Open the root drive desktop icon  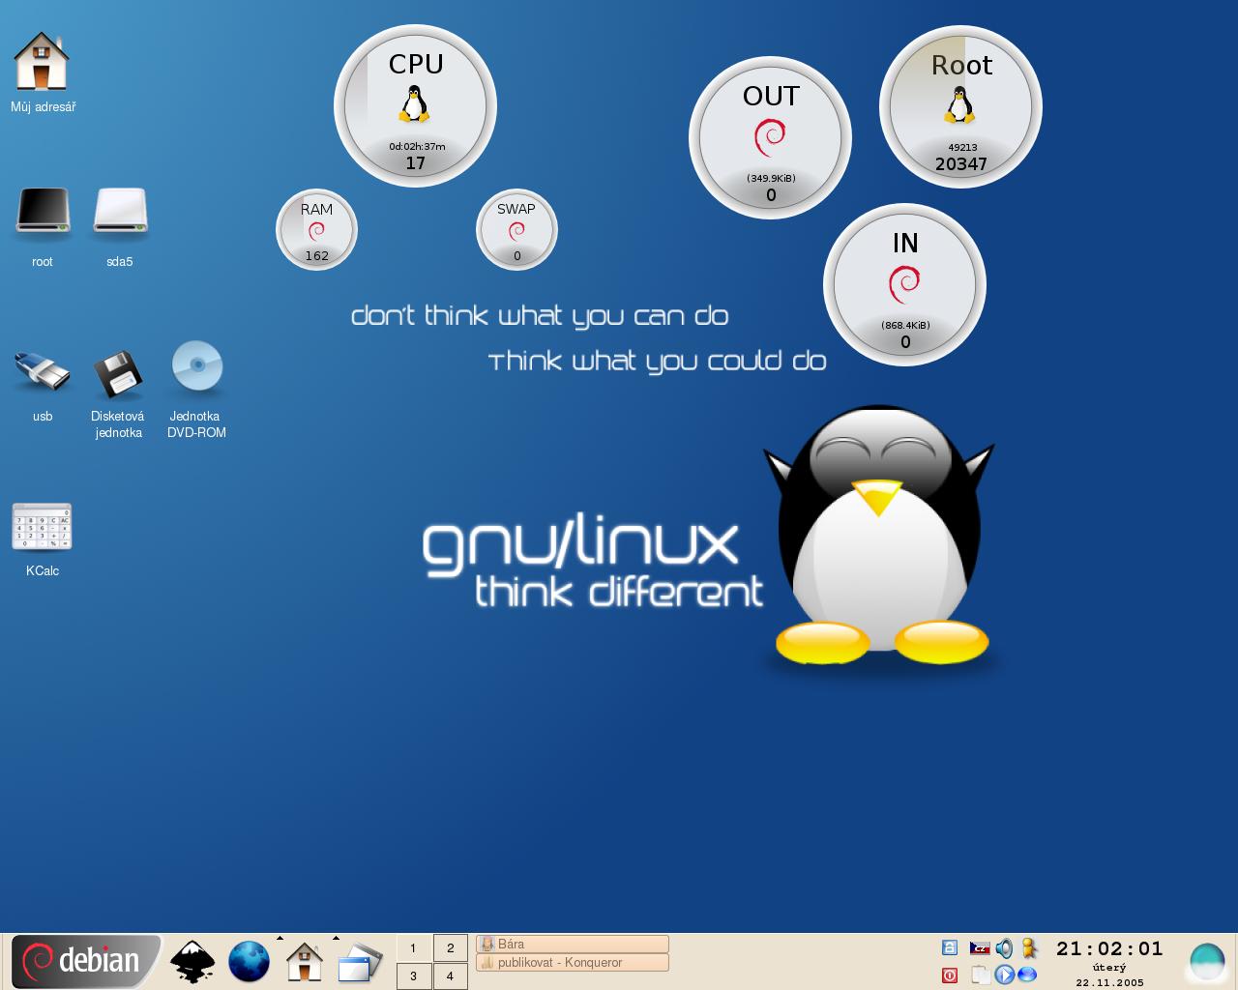pyautogui.click(x=43, y=212)
